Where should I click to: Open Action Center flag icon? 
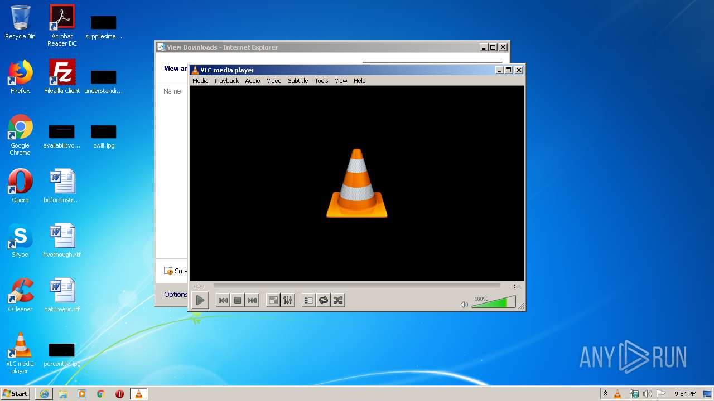(661, 394)
